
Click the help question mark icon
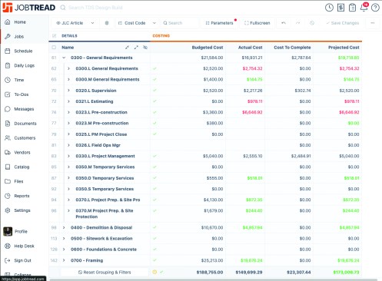[x=375, y=8]
